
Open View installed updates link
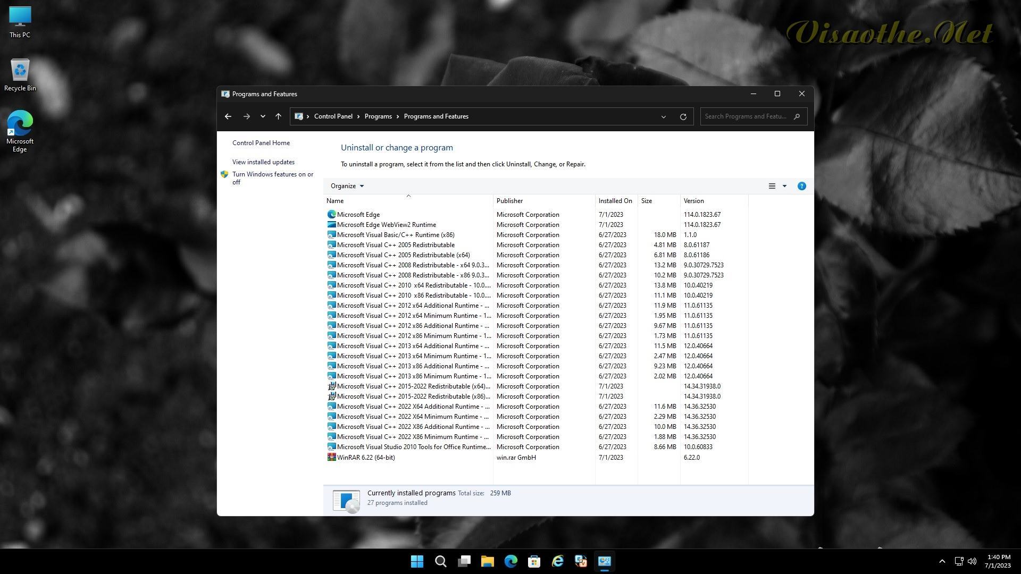tap(263, 162)
